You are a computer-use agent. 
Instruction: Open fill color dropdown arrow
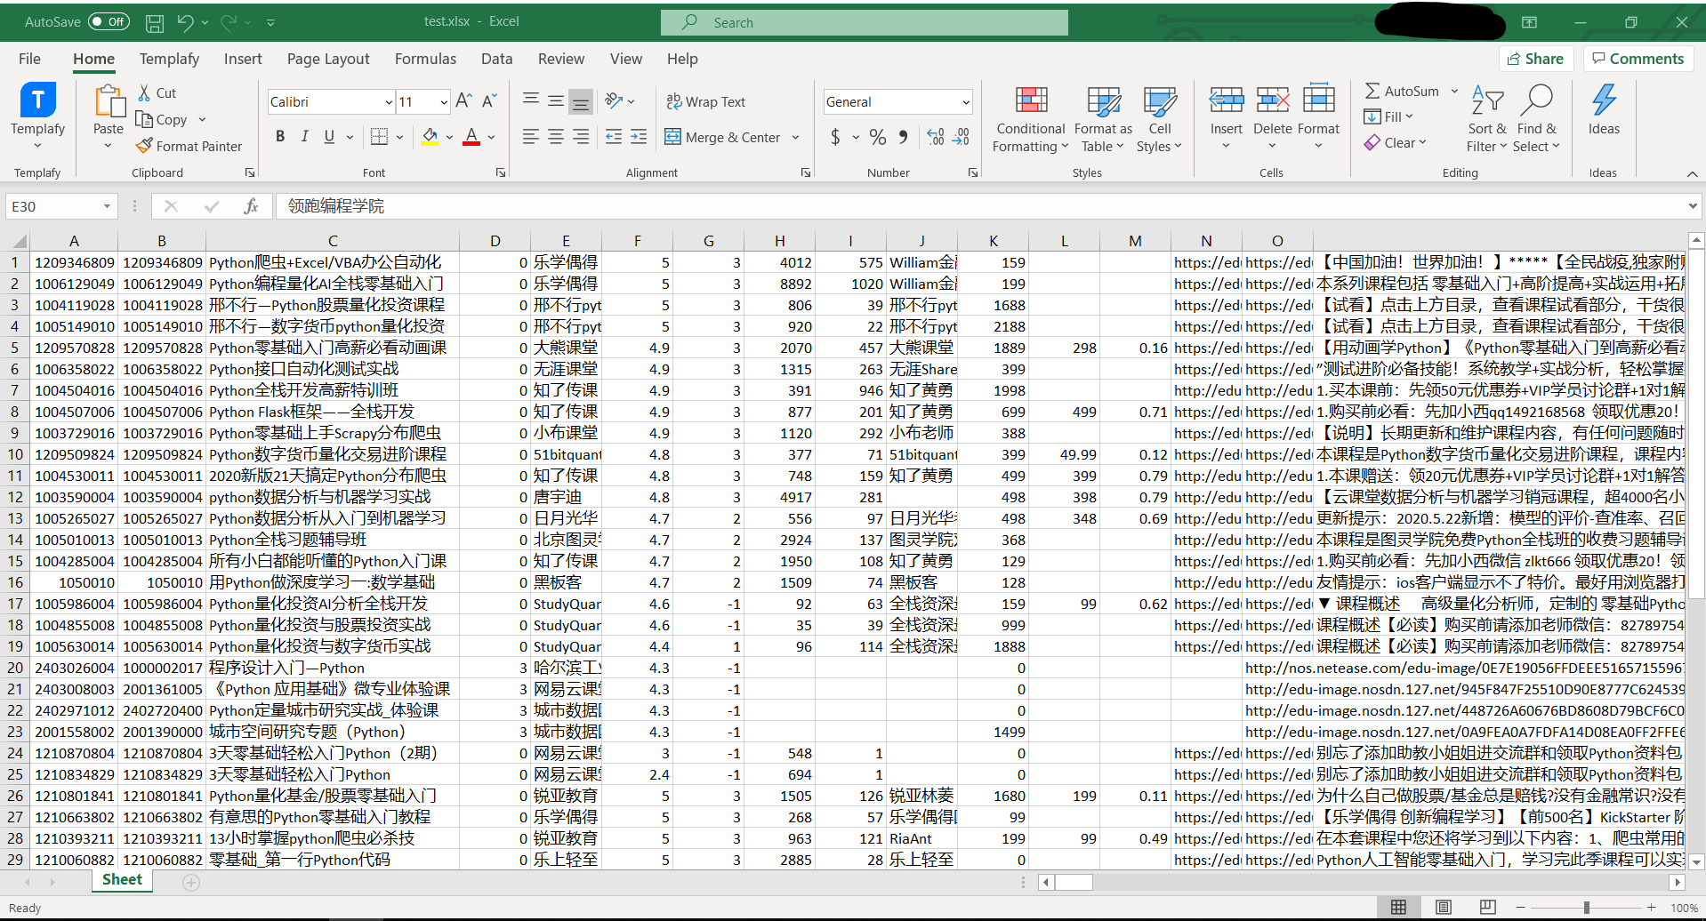click(449, 137)
